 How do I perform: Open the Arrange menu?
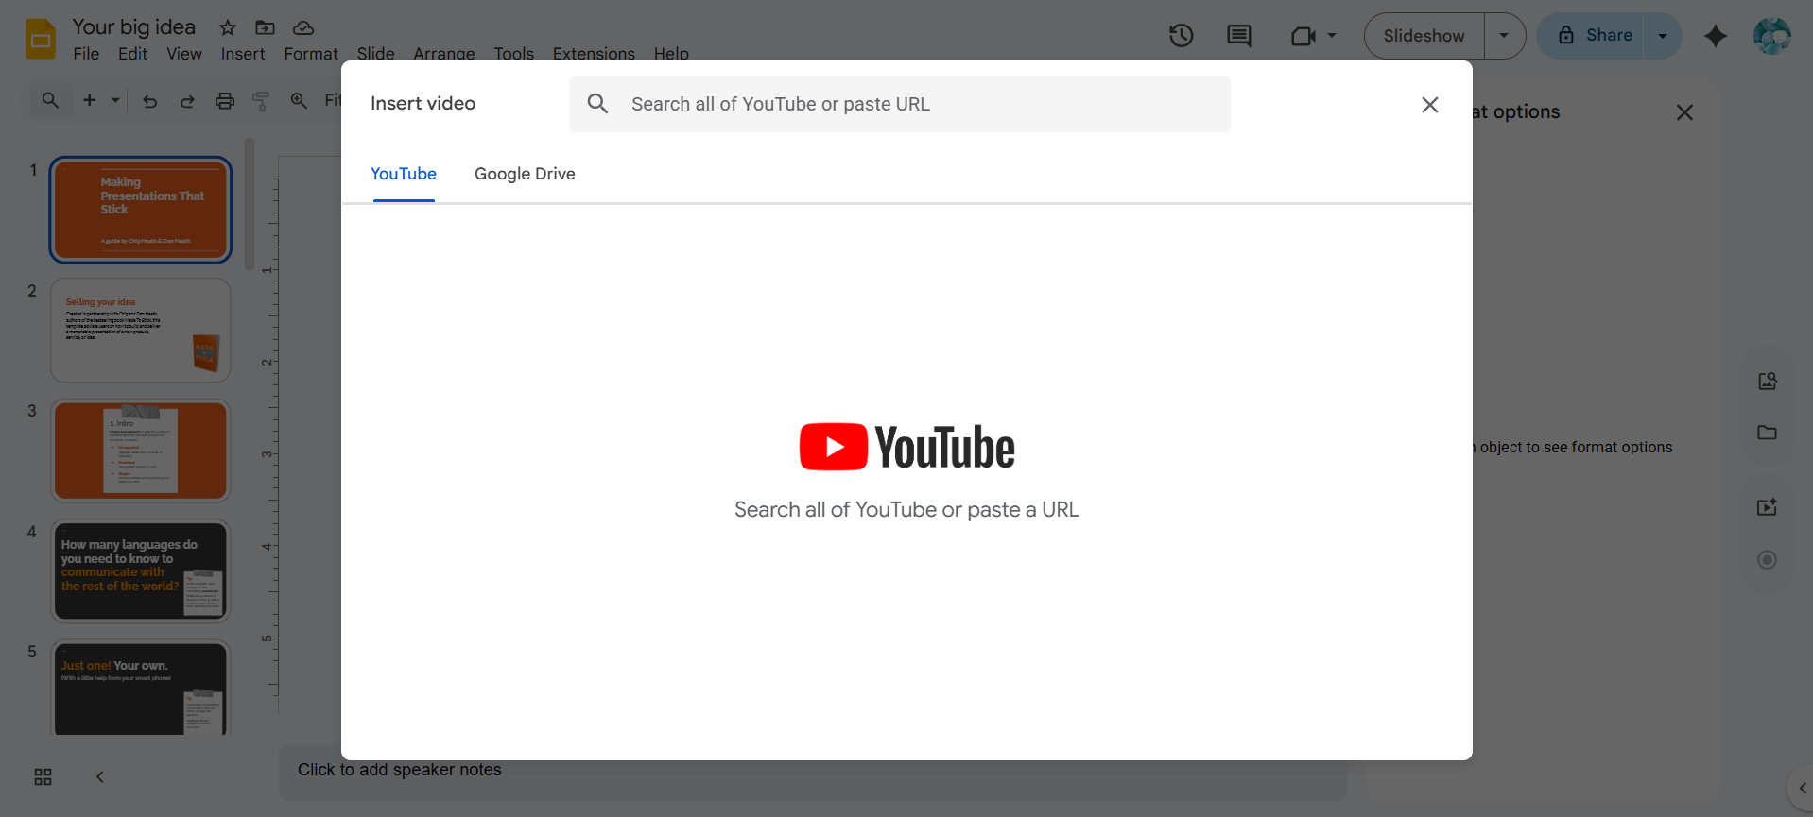coord(443,54)
